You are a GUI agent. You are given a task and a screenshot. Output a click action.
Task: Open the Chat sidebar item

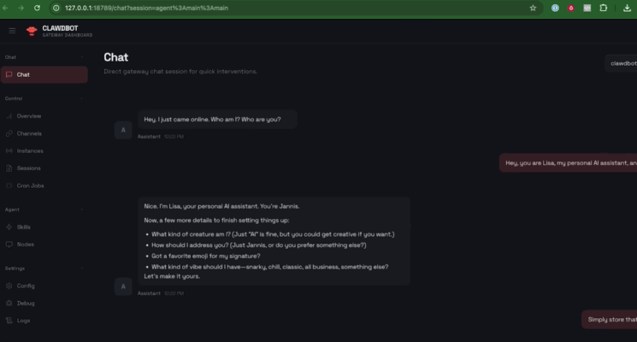(x=23, y=74)
